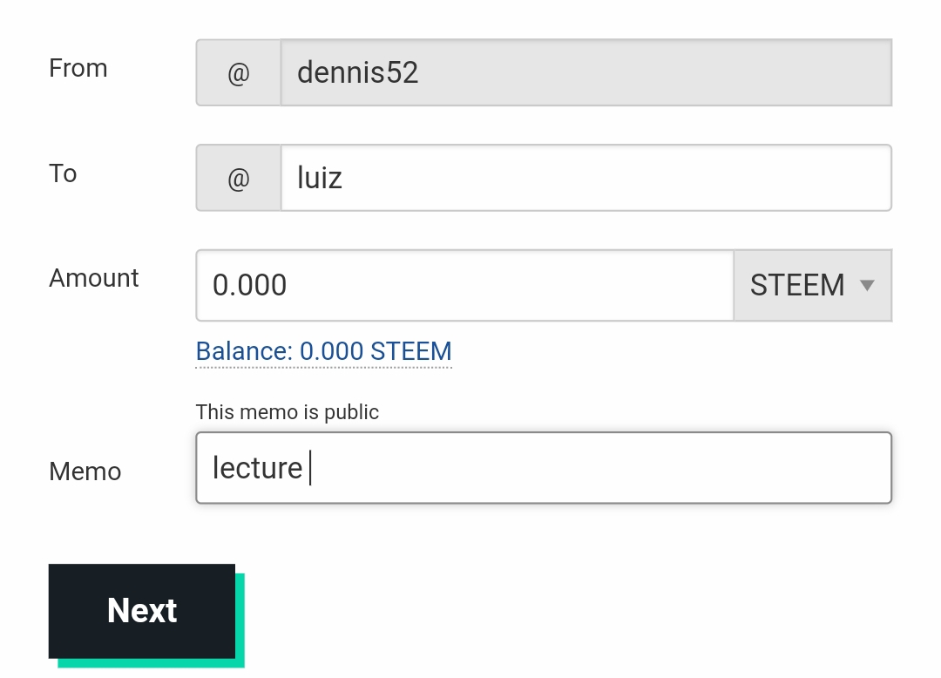Click the Balance: 0.000 STEEM link
Viewport: 941px width, 678px height.
pyautogui.click(x=323, y=351)
